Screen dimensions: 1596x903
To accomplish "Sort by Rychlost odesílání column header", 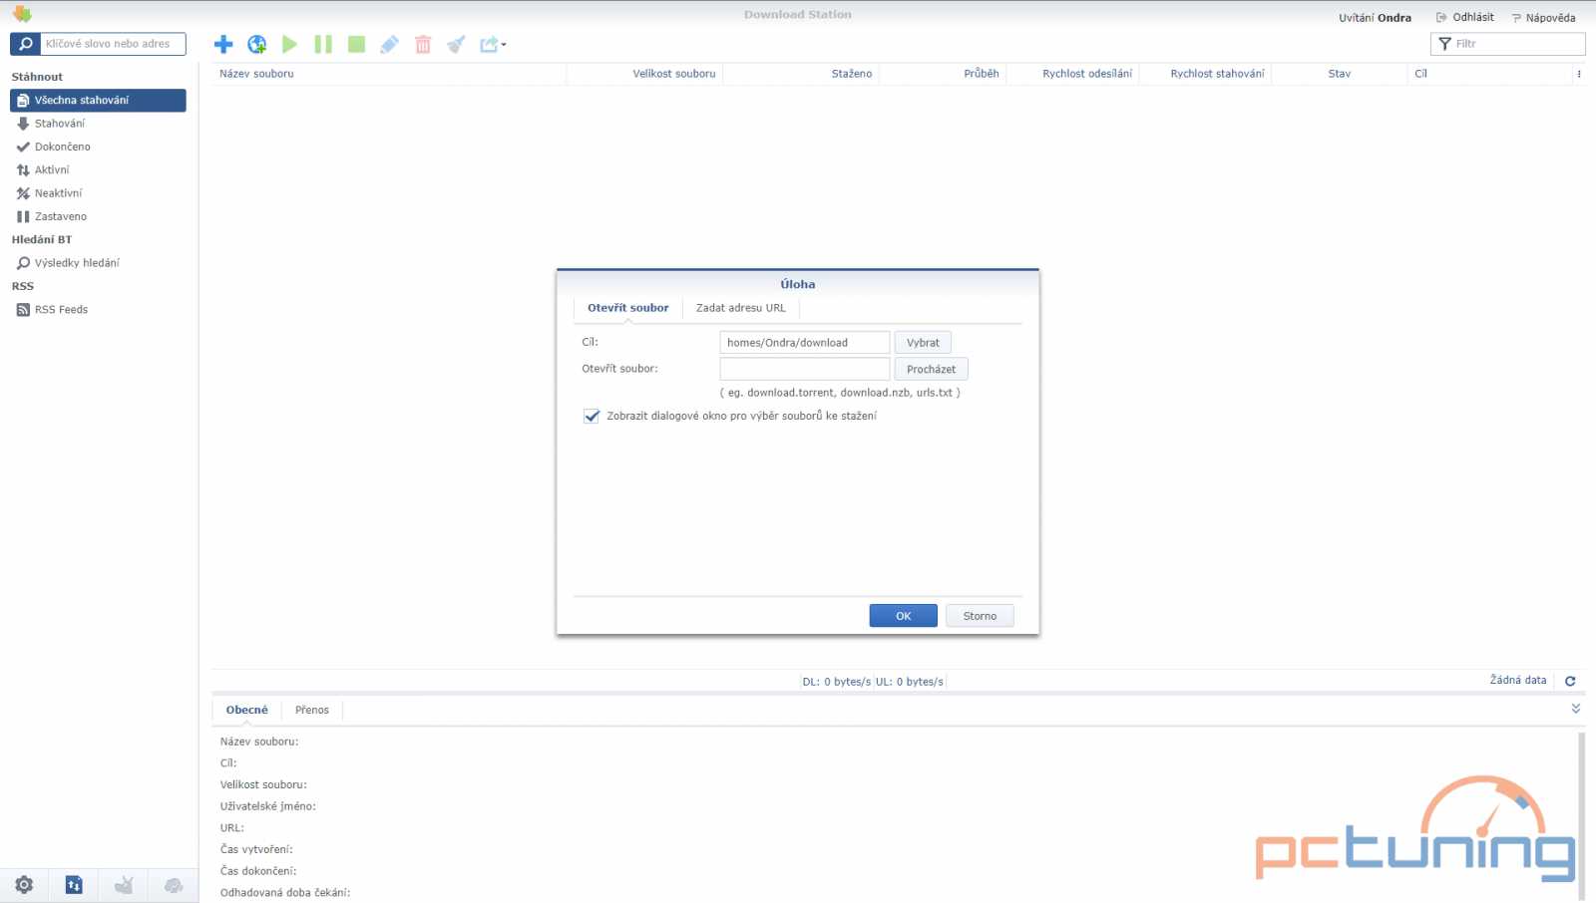I will click(1072, 74).
